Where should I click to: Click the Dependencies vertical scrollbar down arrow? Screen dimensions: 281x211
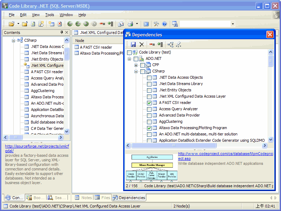click(271, 139)
